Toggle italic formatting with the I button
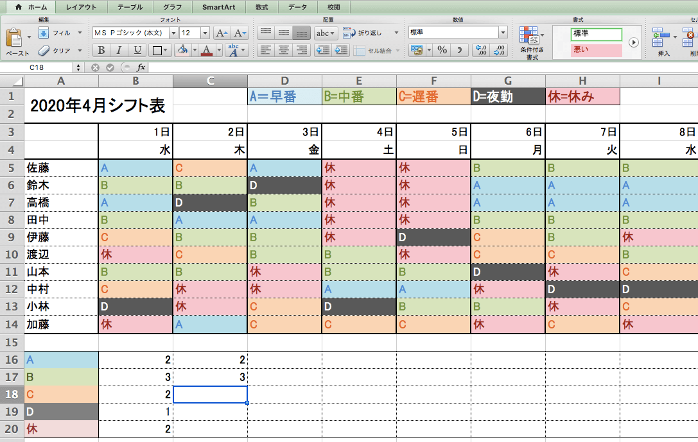Image resolution: width=698 pixels, height=442 pixels. (x=119, y=50)
